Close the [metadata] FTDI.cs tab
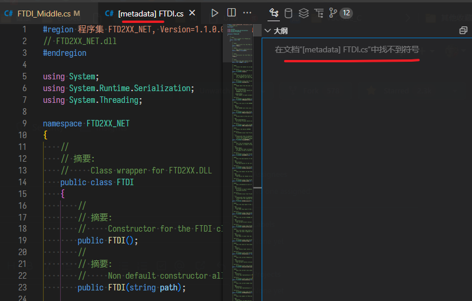The height and width of the screenshot is (301, 472). (192, 13)
